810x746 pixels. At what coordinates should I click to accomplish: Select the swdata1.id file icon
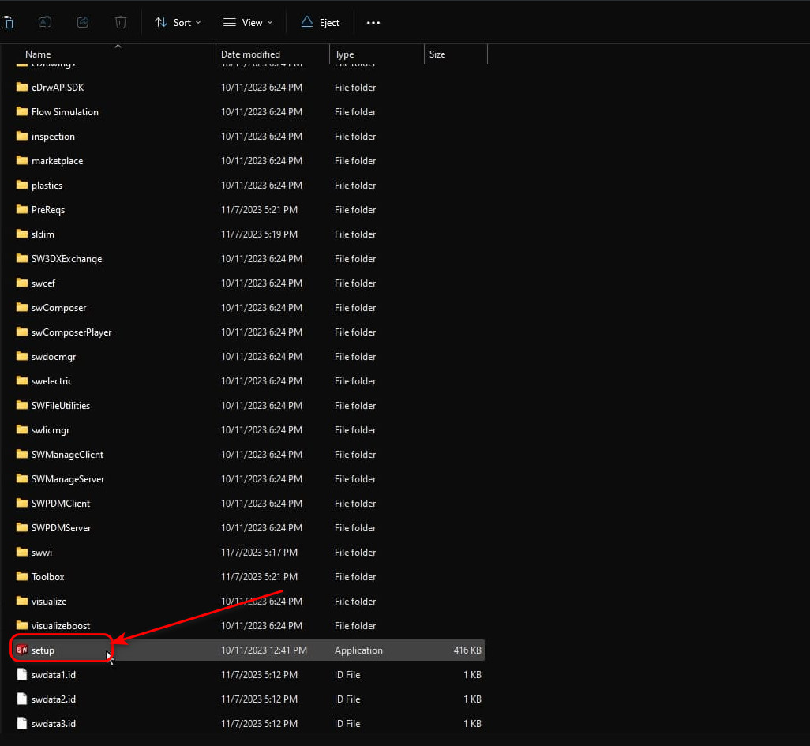21,674
